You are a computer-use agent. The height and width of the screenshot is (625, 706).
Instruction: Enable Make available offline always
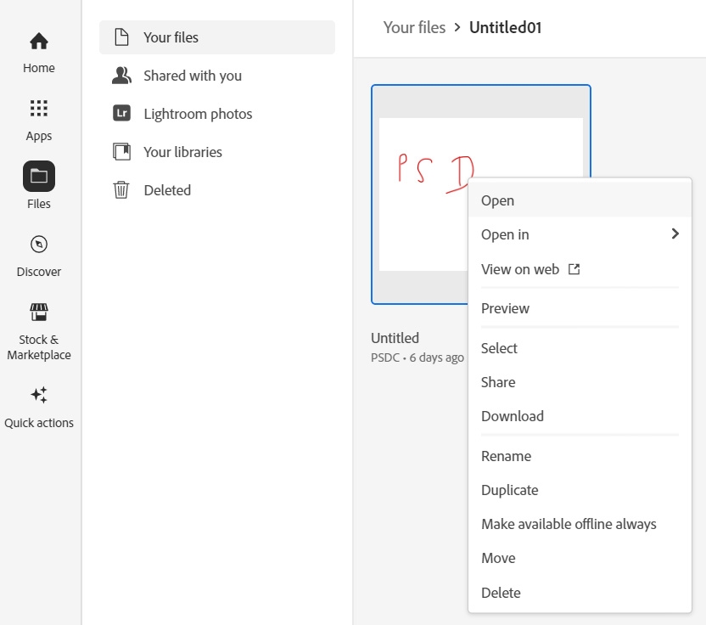point(569,524)
